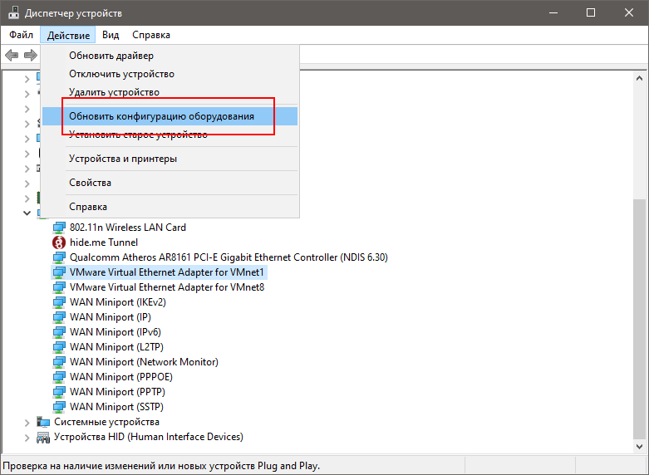Choose Установить старое устройство
Viewport: 649px width, 475px height.
170,135
